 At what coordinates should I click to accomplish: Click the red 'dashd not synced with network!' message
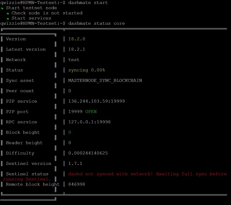pos(111,174)
